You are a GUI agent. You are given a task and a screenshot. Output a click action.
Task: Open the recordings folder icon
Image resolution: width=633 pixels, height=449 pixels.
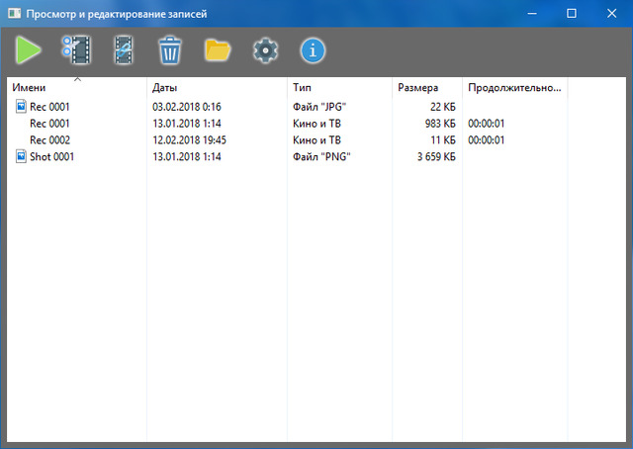click(x=218, y=49)
